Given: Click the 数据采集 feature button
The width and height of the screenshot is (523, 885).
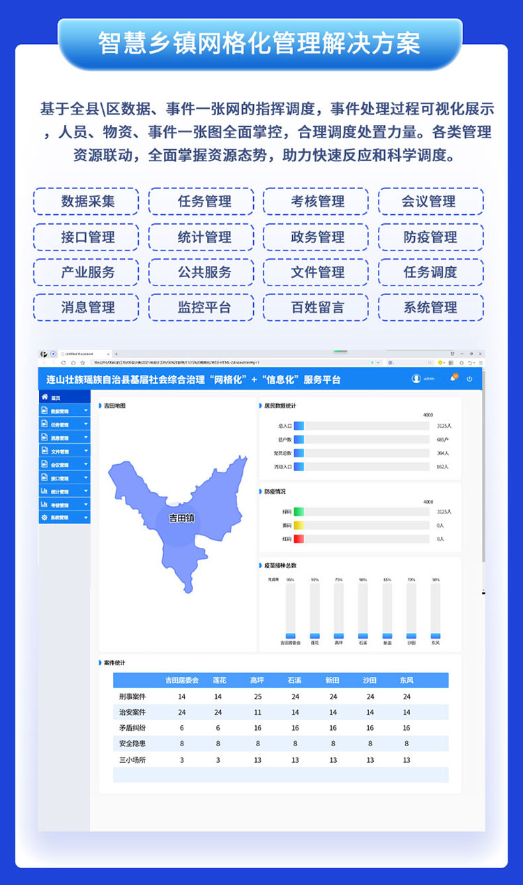Looking at the screenshot, I should pos(87,201).
